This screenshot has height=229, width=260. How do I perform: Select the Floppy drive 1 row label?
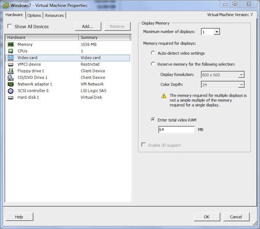(x=31, y=71)
